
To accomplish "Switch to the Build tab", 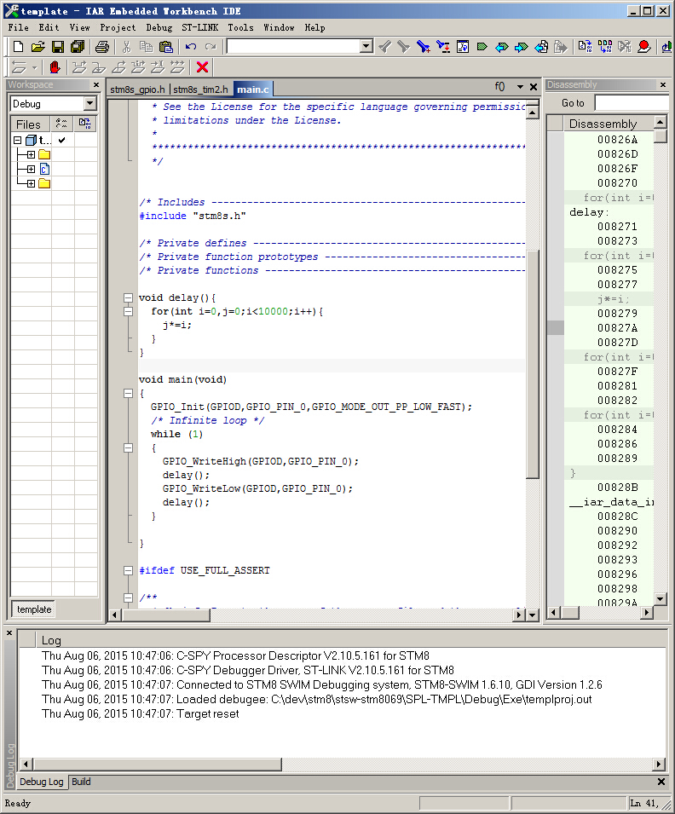I will 81,782.
